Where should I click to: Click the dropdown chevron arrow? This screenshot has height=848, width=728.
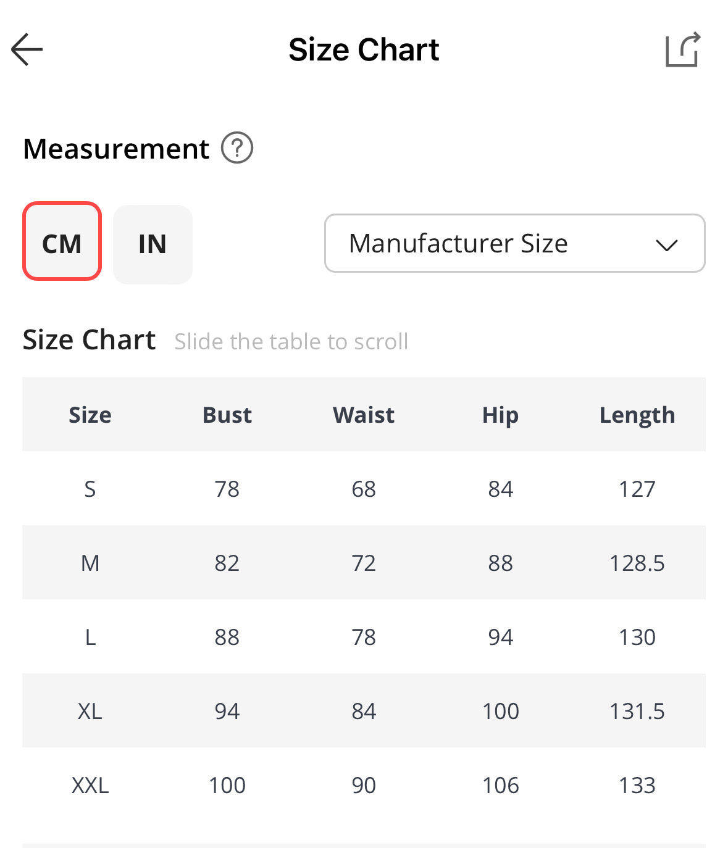[667, 245]
